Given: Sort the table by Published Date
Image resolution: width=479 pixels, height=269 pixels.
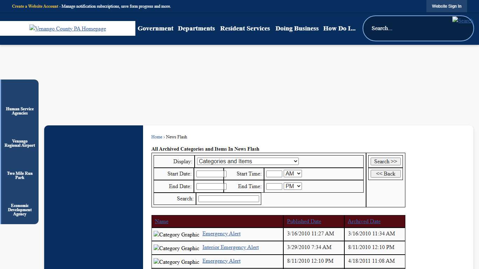Looking at the screenshot, I should click(x=304, y=221).
